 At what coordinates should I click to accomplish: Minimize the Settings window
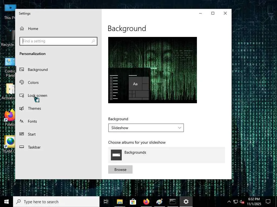coord(200,13)
